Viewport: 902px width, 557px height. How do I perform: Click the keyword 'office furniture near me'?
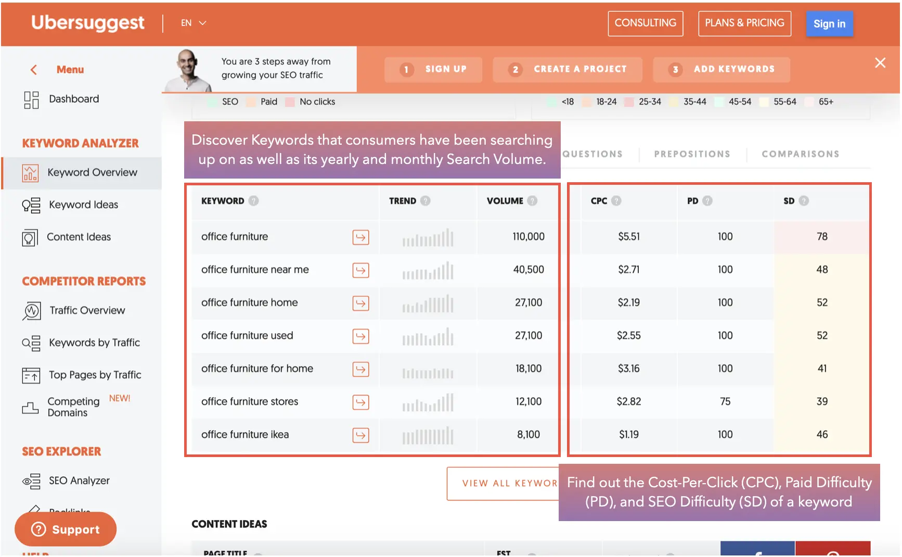(x=255, y=270)
